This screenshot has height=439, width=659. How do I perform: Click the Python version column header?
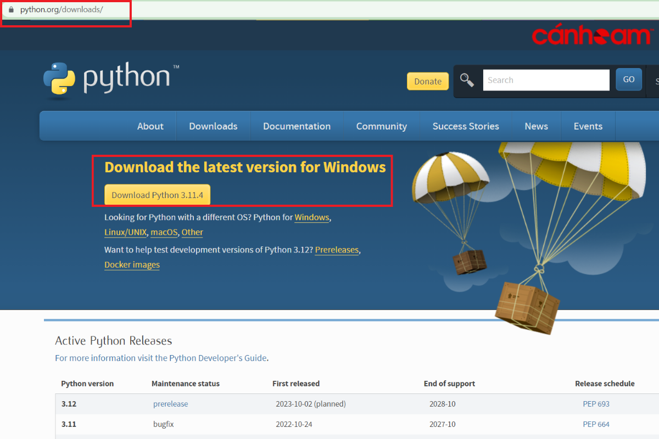(87, 384)
